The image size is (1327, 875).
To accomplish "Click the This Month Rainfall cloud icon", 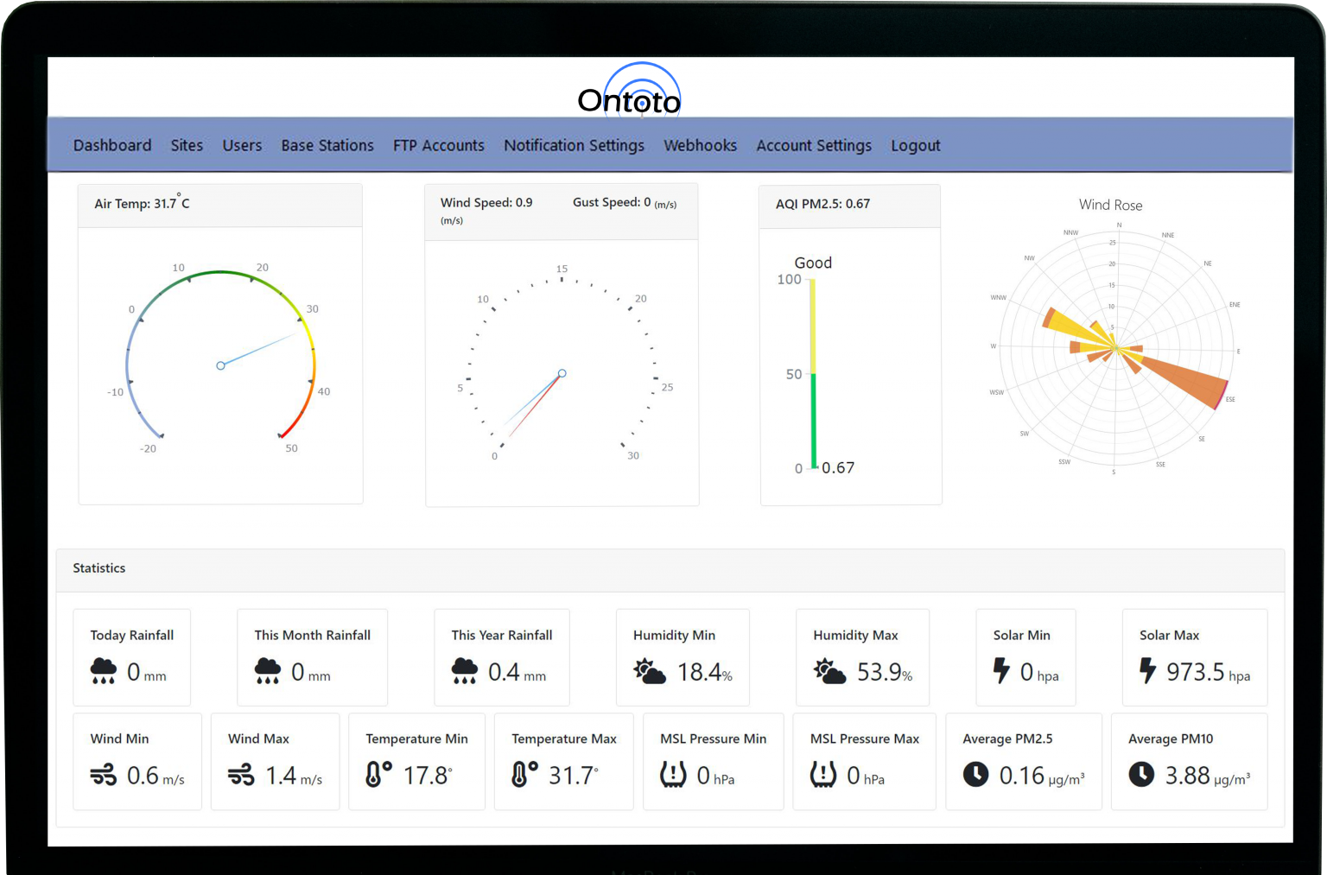I will click(x=268, y=670).
